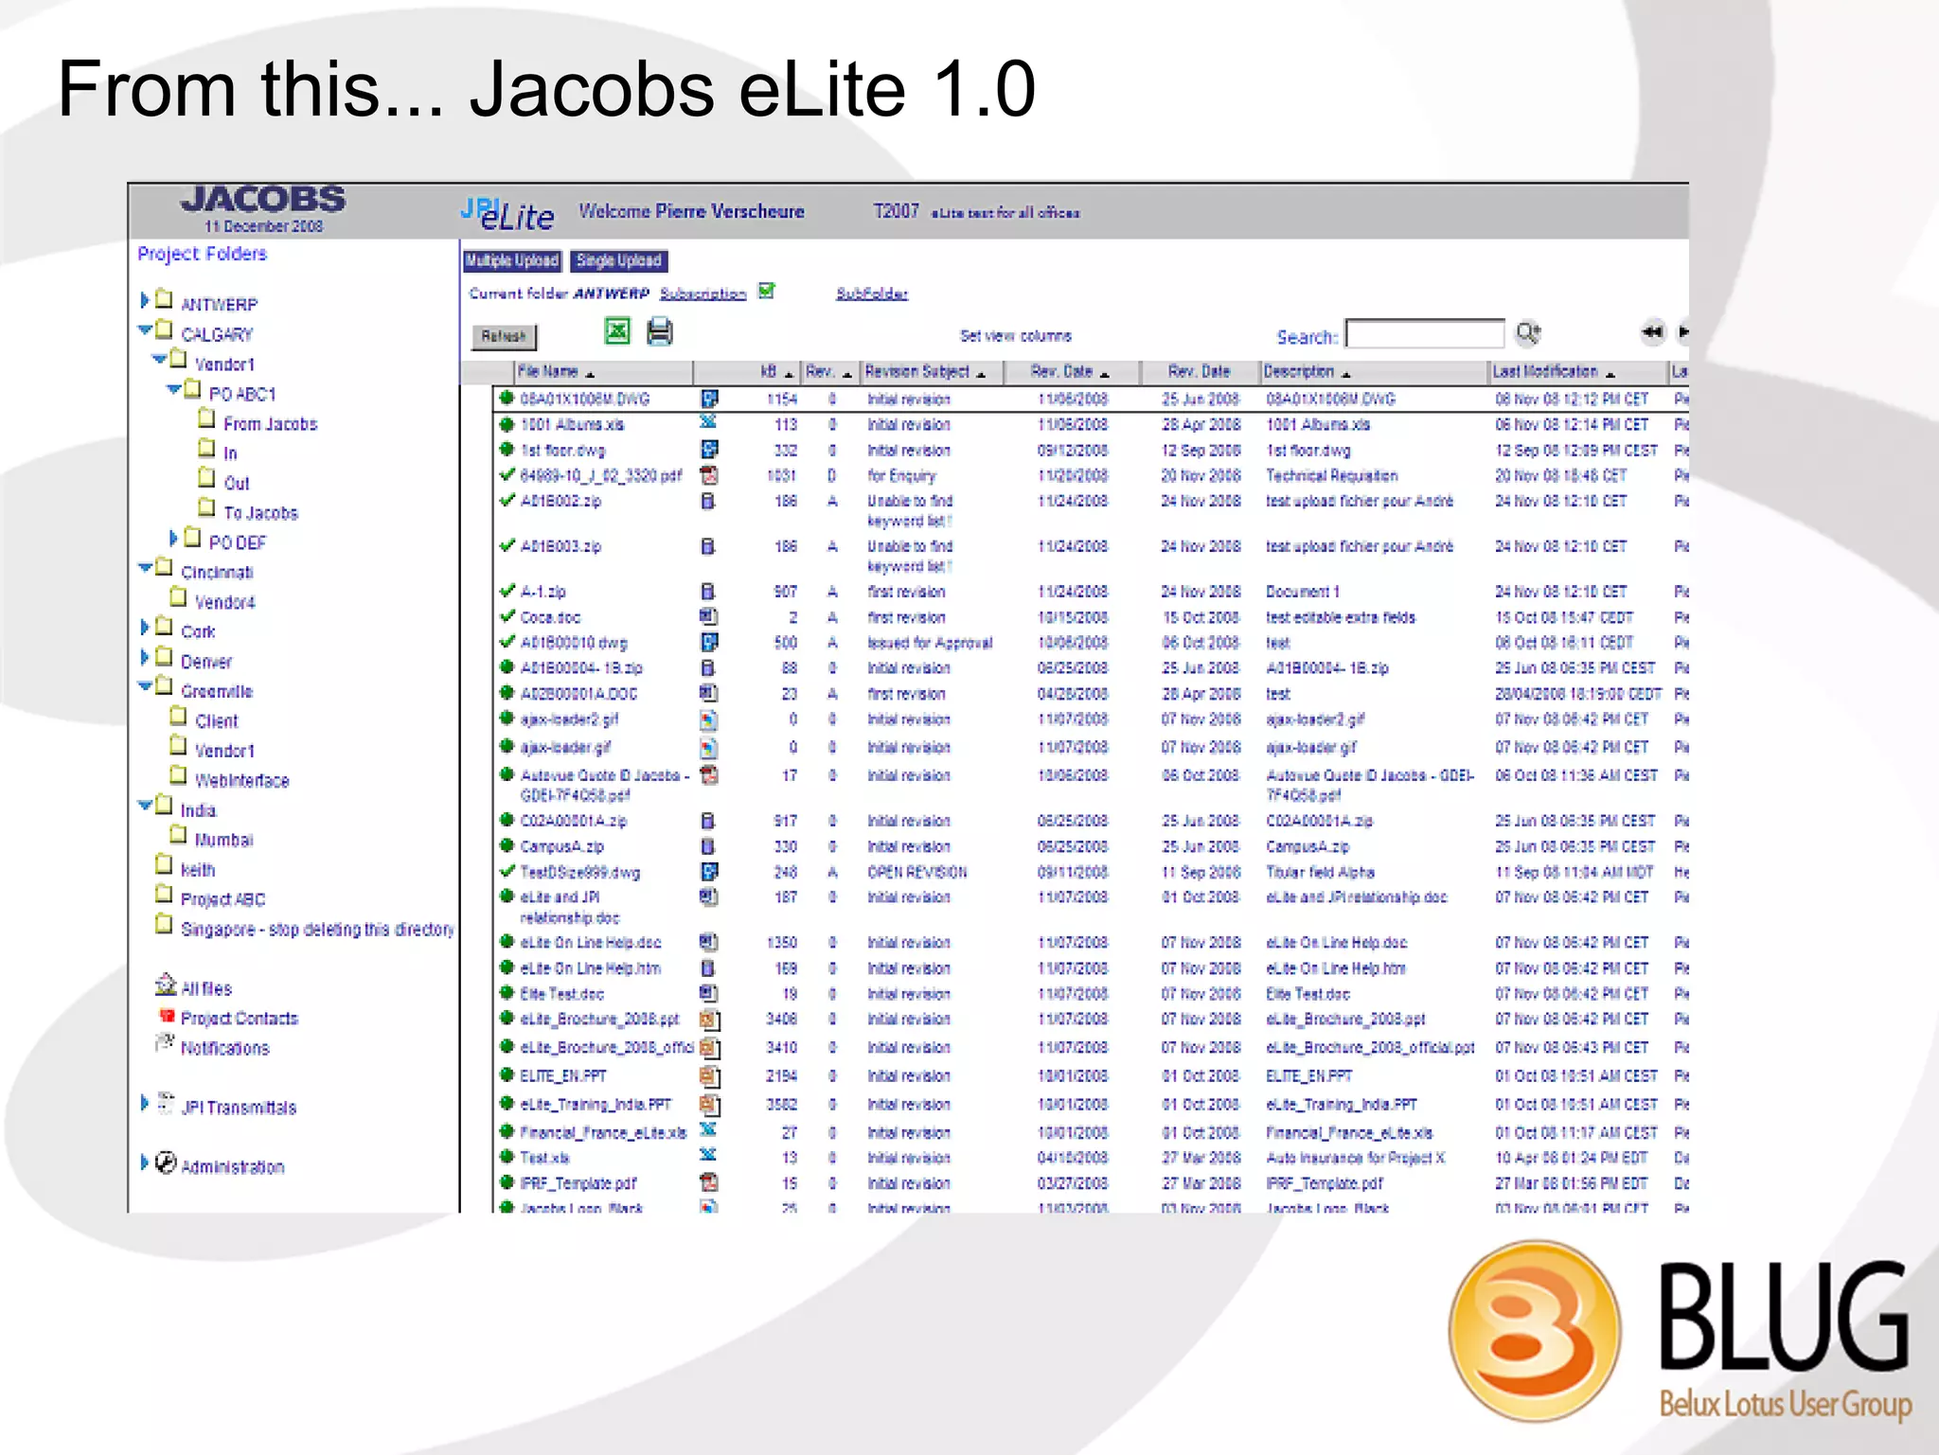Click the PDF icon for IPRF_Template.pdf
The image size is (1939, 1455).
(x=709, y=1182)
